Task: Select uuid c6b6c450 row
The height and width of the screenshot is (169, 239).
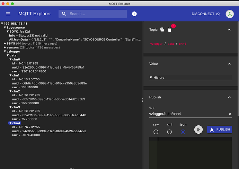Action: click(50, 83)
